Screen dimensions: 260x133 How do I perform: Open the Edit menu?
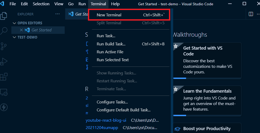[24, 4]
